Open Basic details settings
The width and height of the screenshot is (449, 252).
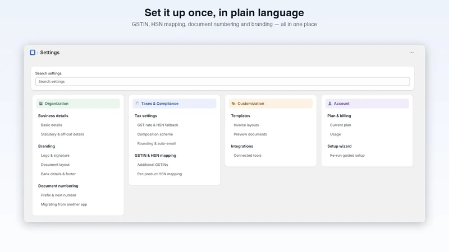52,125
